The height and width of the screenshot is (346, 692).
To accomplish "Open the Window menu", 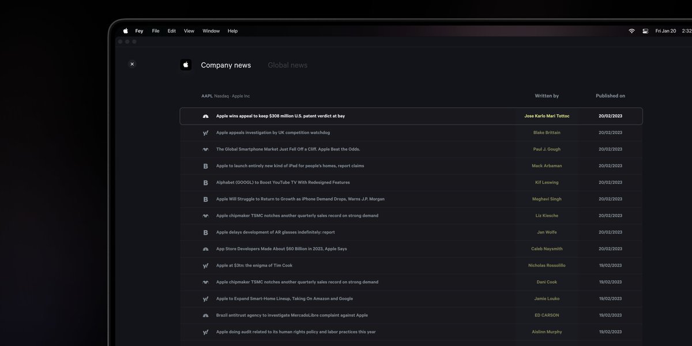I will tap(211, 31).
